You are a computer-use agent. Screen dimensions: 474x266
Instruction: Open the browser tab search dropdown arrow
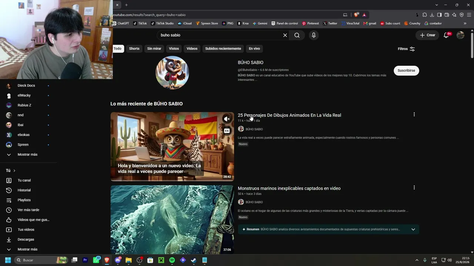point(437,5)
